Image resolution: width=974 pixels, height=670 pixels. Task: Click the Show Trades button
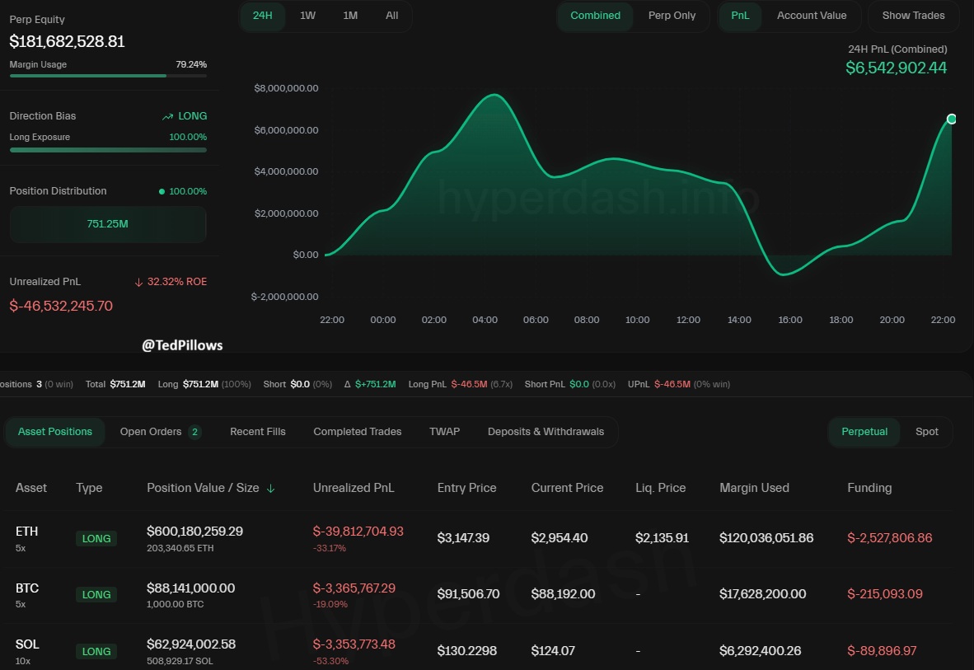coord(913,15)
